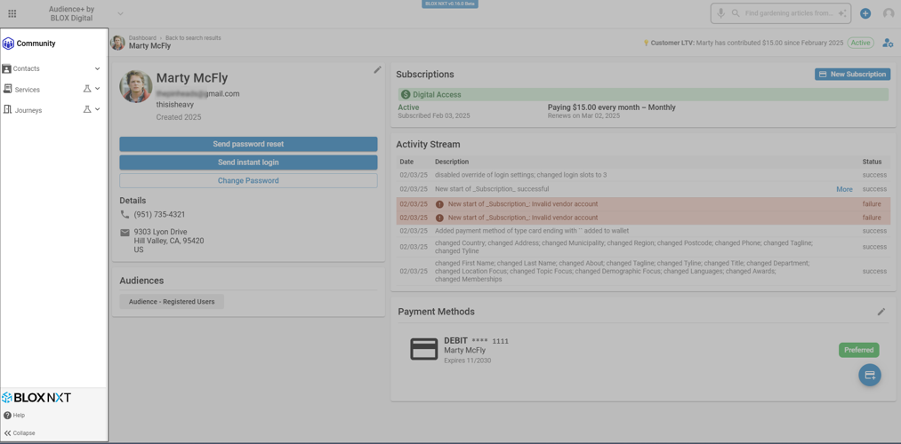Viewport: 901px width, 444px height.
Task: Click the debit card icon
Action: click(x=424, y=349)
